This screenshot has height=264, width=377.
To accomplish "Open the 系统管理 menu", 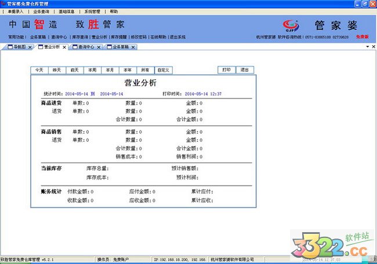I will click(x=92, y=12).
